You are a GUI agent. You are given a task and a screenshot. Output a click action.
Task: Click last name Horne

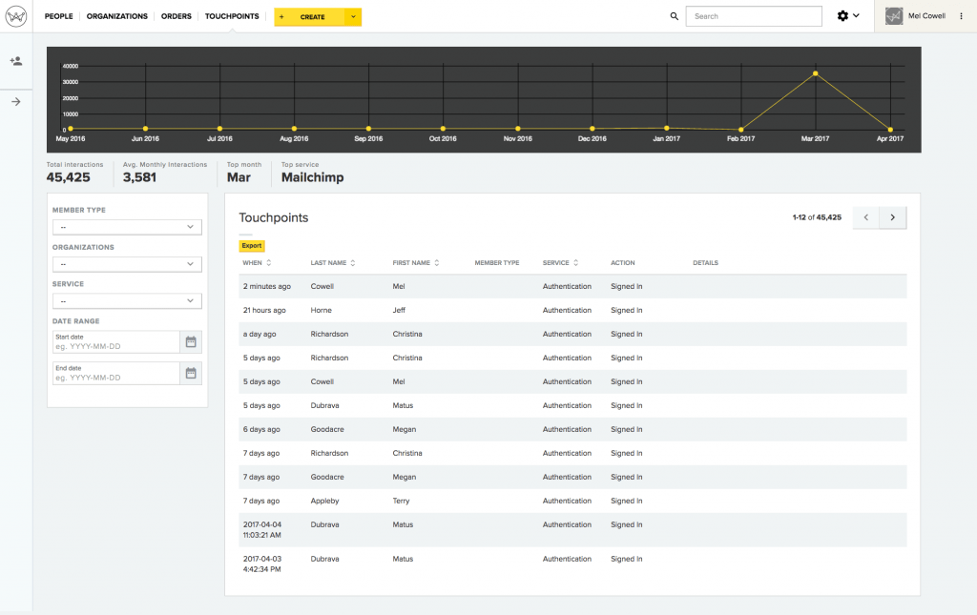pos(321,310)
